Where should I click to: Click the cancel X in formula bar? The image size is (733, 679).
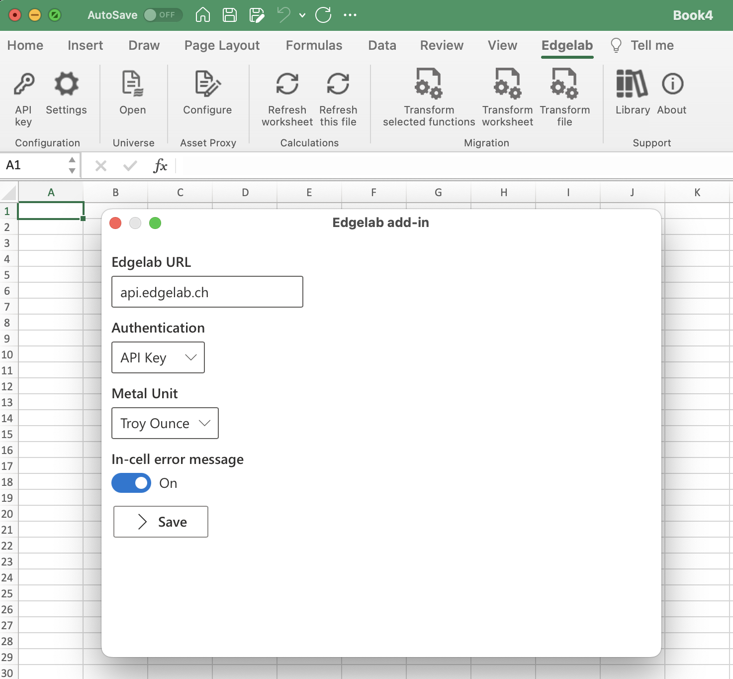101,165
